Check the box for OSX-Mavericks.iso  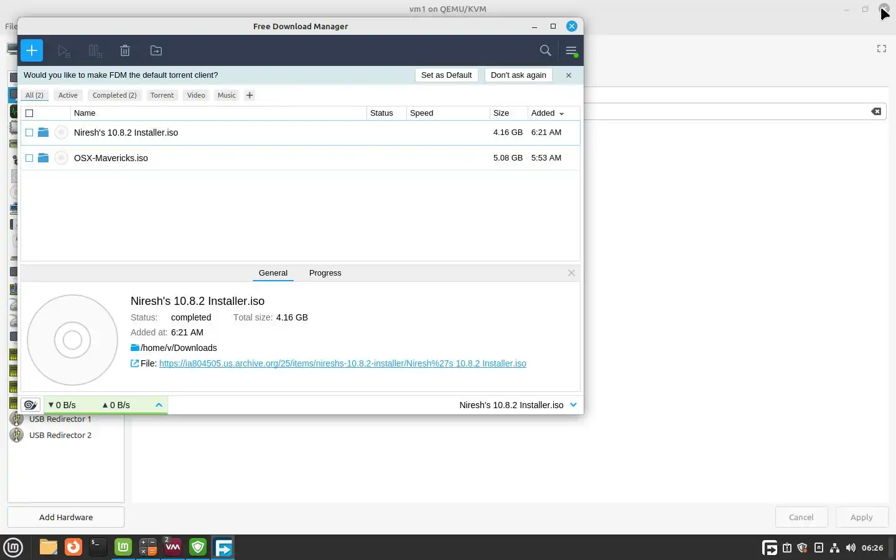coord(29,158)
